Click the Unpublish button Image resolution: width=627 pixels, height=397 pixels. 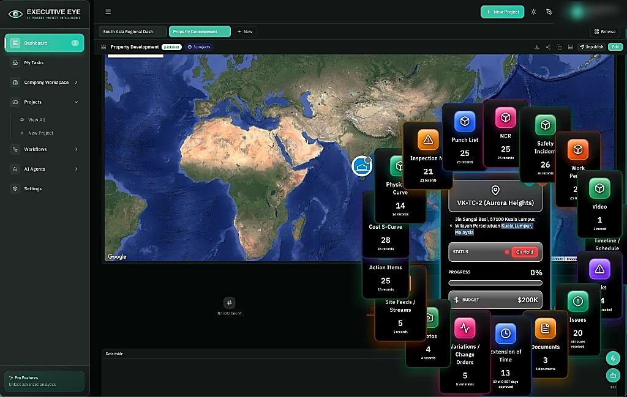coord(591,47)
